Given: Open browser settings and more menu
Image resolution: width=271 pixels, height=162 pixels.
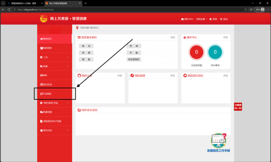Looking at the screenshot, I should pos(268,10).
